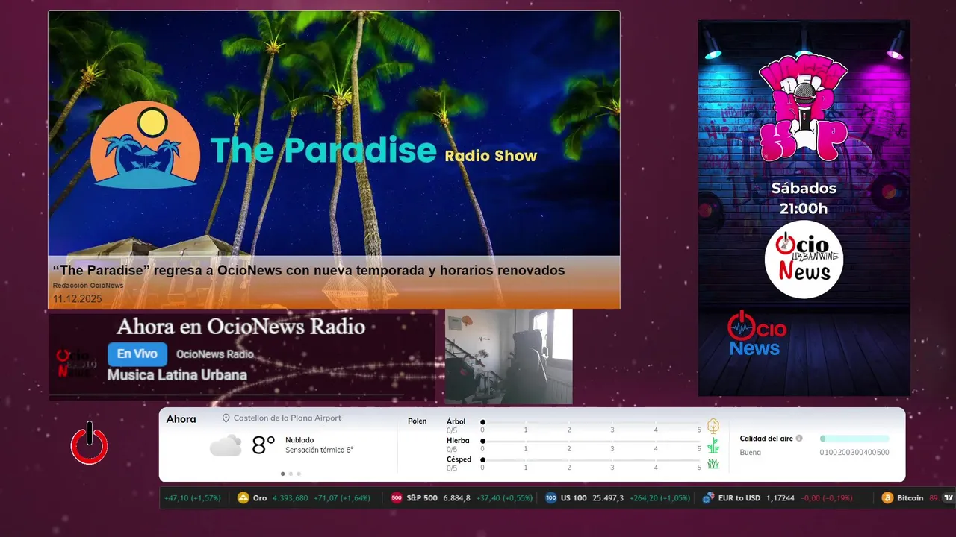Click the 11.12.2025 article date
Image resolution: width=956 pixels, height=537 pixels.
tap(77, 299)
